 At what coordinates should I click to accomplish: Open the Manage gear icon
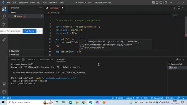pos(4,92)
